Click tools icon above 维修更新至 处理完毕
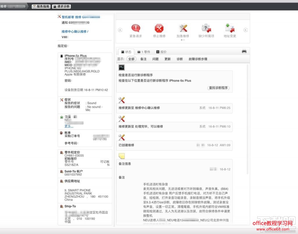 point(121,119)
